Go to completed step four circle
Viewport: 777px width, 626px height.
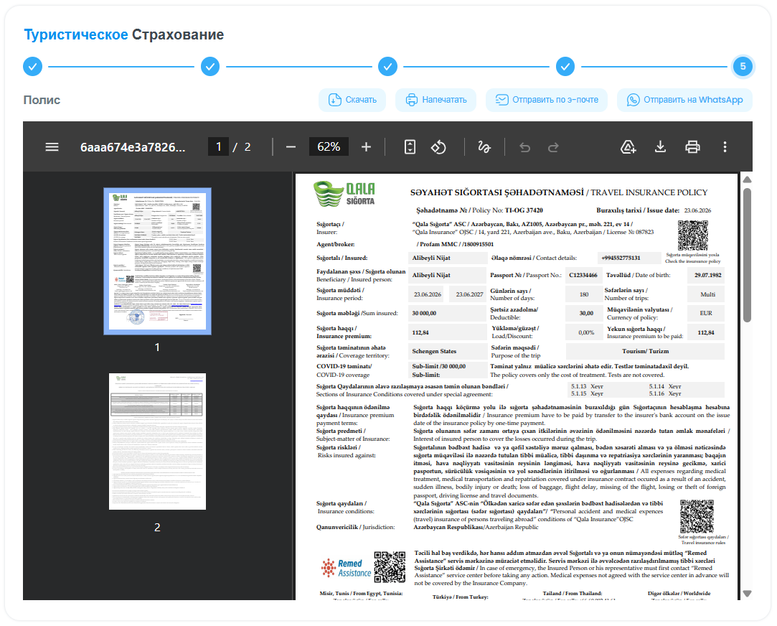(x=565, y=67)
